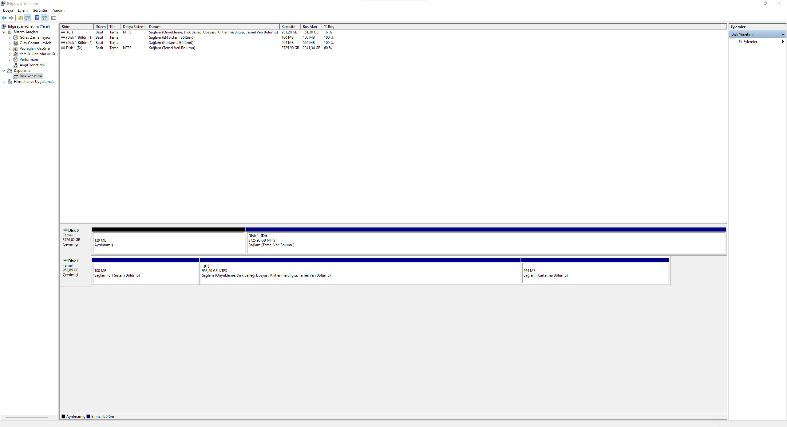Image resolution: width=787 pixels, height=427 pixels.
Task: Expand the Performans node
Action: [x=10, y=60]
